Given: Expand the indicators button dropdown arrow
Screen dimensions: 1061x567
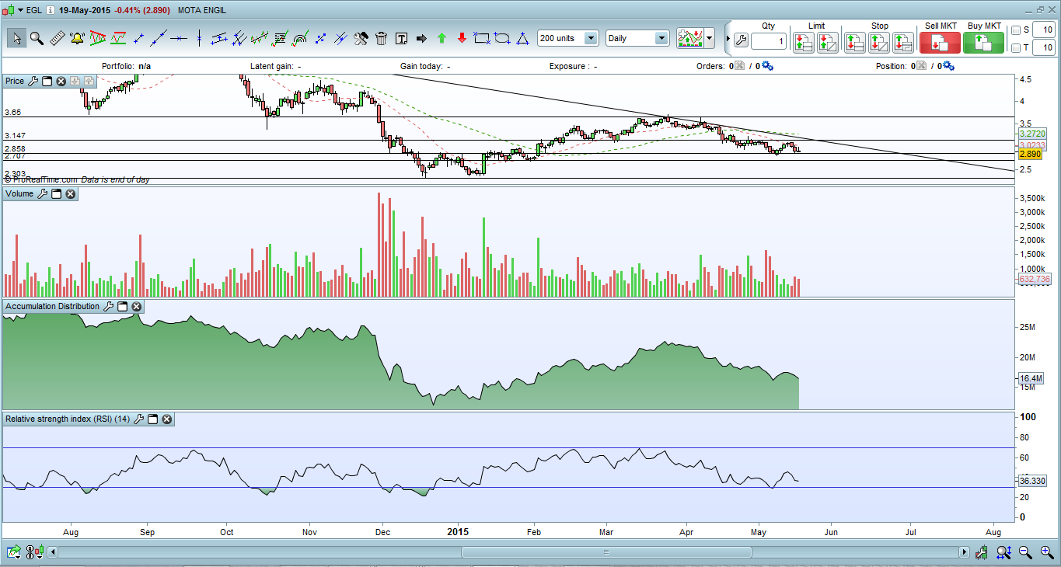Looking at the screenshot, I should [x=709, y=38].
